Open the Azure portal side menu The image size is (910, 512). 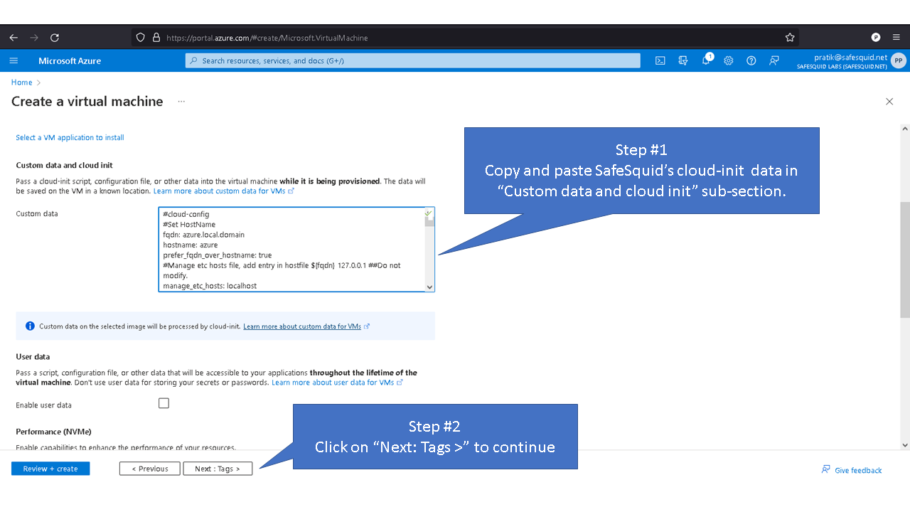click(x=14, y=60)
